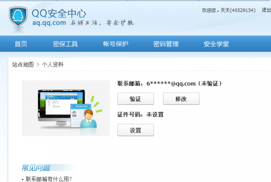Click the username 天天(40529154) in the header
The height and width of the screenshot is (182, 271).
click(x=238, y=10)
